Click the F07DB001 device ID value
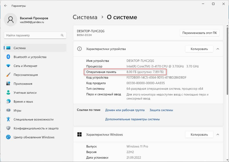 tap(156, 77)
